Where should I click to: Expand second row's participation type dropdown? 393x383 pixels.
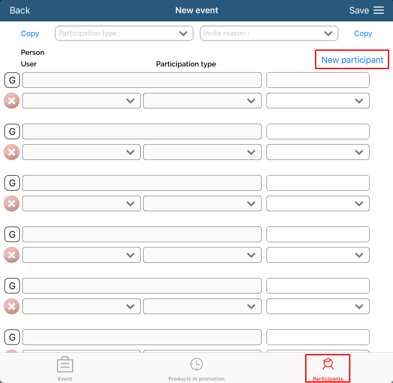tap(202, 152)
